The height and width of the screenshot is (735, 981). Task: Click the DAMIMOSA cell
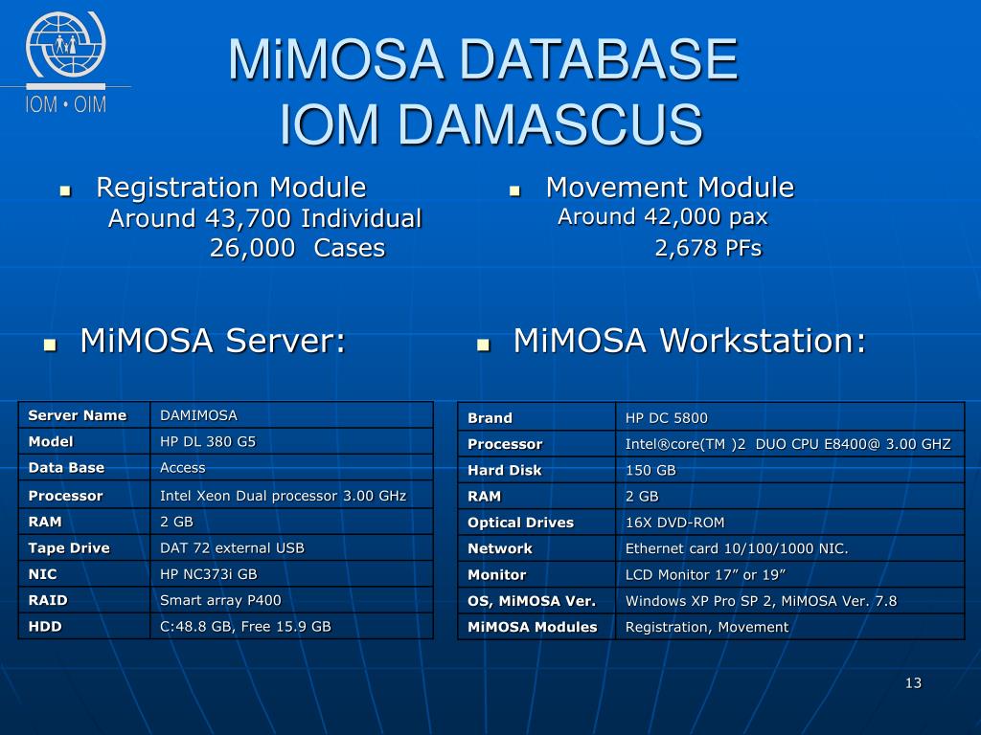click(291, 415)
